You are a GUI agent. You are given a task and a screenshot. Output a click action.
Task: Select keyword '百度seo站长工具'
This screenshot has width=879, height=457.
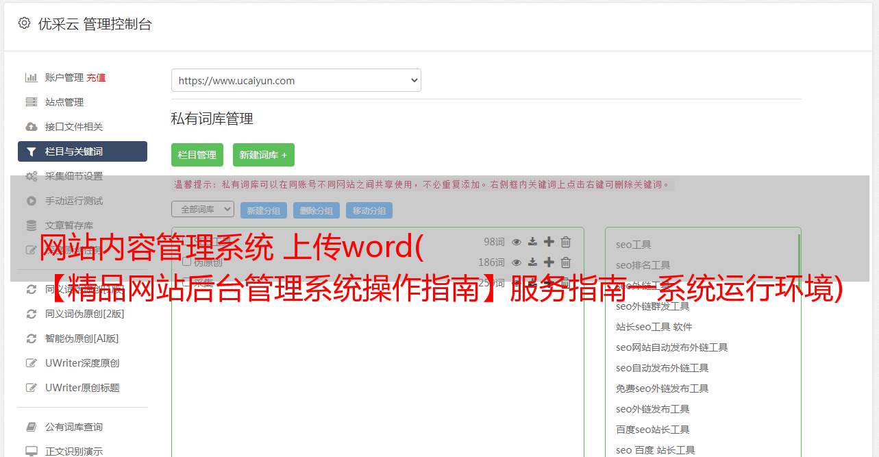pos(653,430)
